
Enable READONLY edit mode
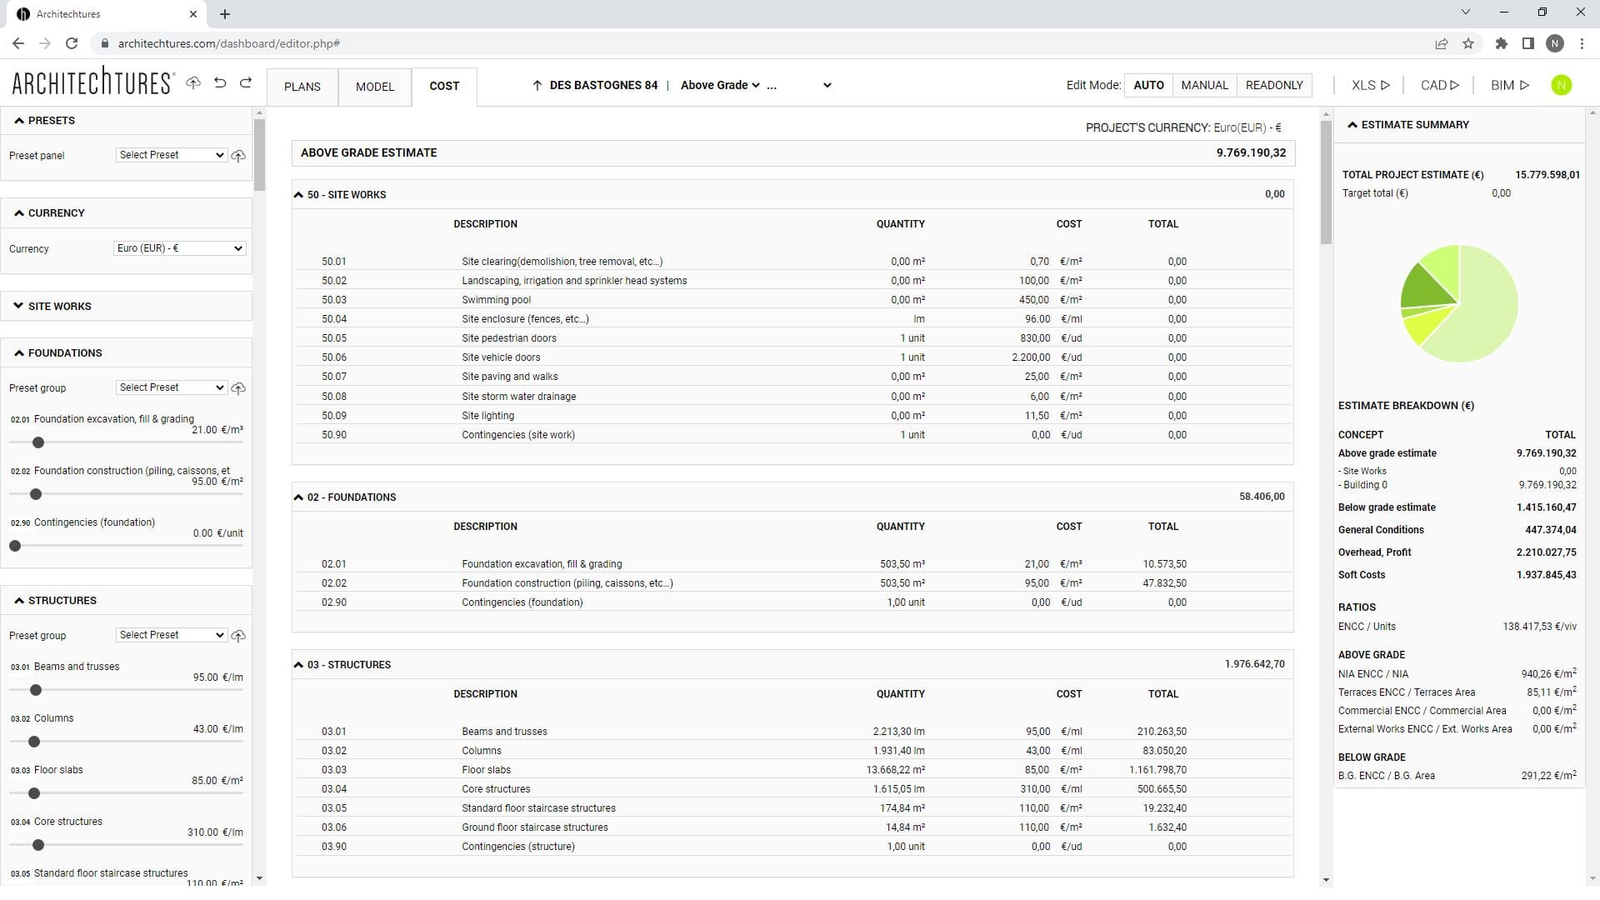pyautogui.click(x=1274, y=85)
